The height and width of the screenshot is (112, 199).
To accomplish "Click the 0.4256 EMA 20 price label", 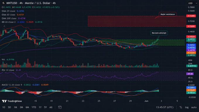I will coord(191,48).
